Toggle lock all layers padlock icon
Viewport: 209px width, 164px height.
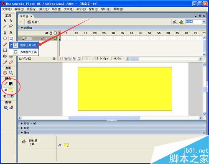(x=51, y=33)
